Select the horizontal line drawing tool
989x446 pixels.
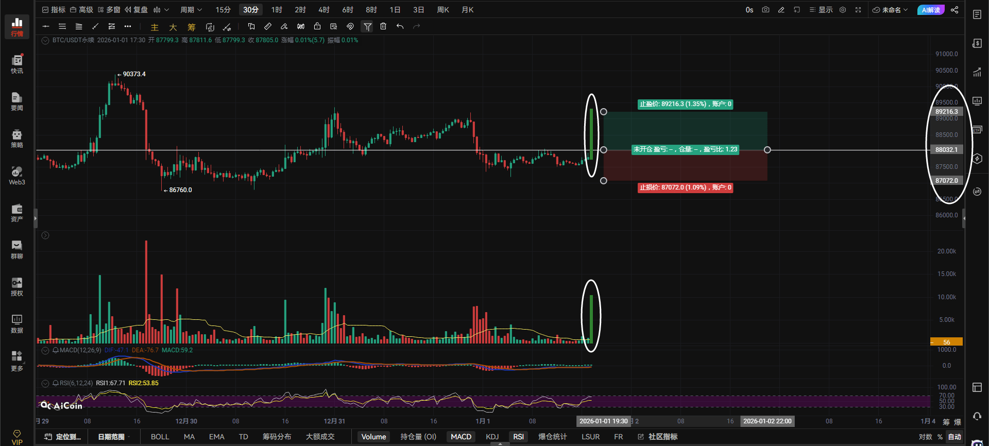[46, 26]
